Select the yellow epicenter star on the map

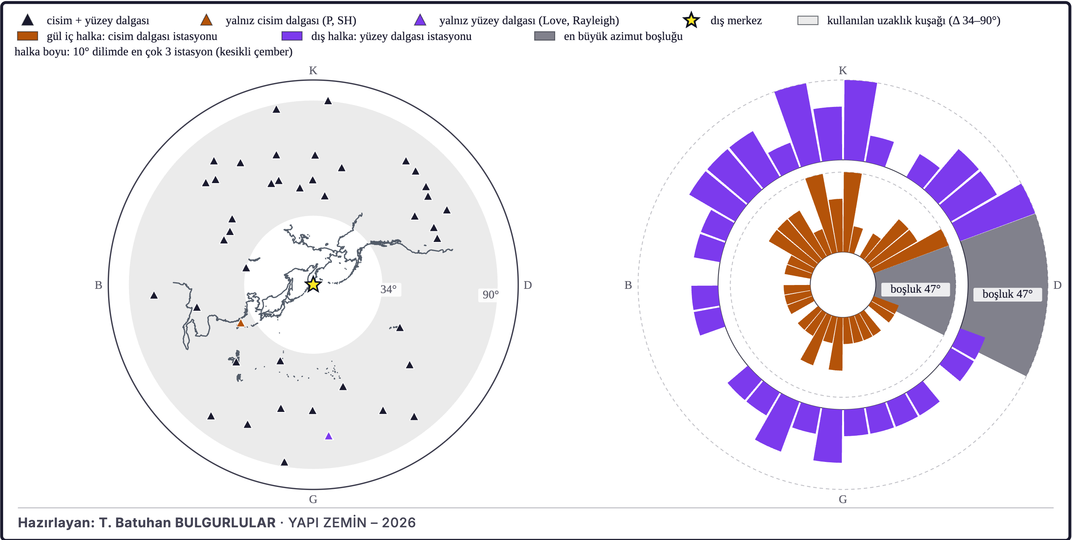point(313,285)
